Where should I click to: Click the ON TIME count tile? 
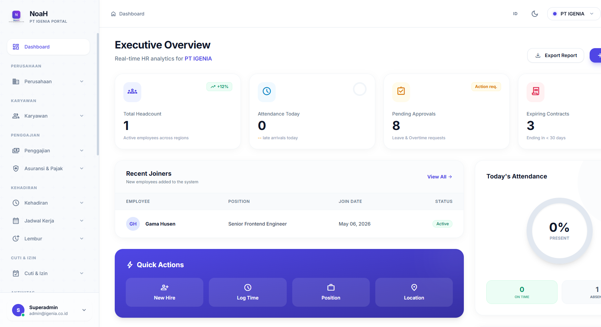pyautogui.click(x=522, y=292)
